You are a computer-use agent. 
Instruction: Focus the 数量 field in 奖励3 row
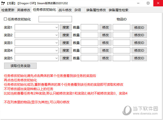[x=89, y=43]
